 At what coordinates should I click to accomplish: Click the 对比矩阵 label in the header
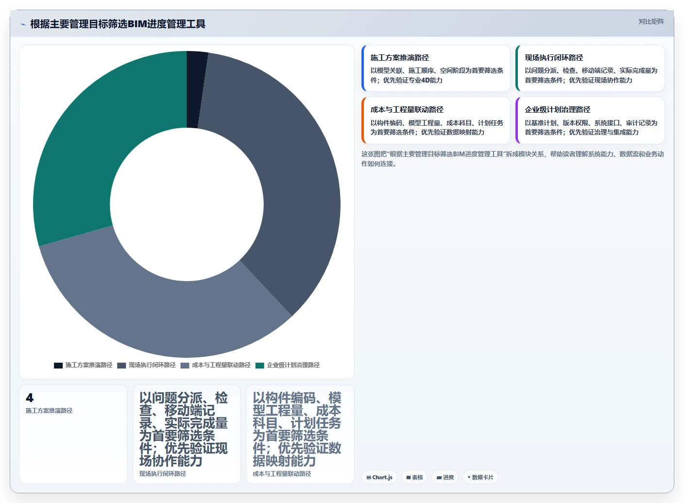651,21
